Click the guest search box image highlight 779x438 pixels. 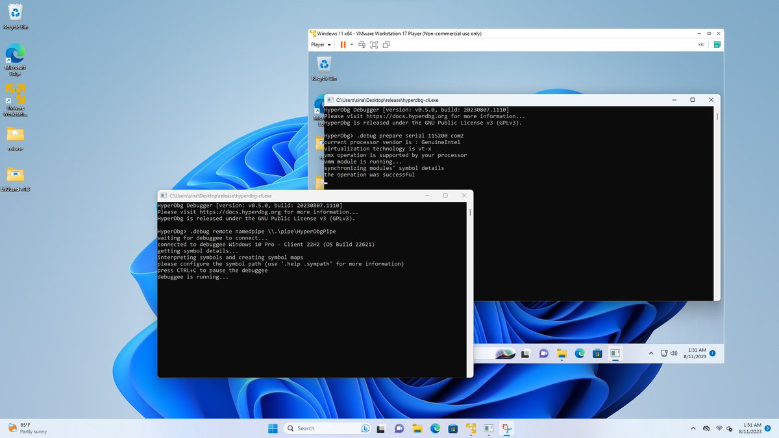click(504, 353)
